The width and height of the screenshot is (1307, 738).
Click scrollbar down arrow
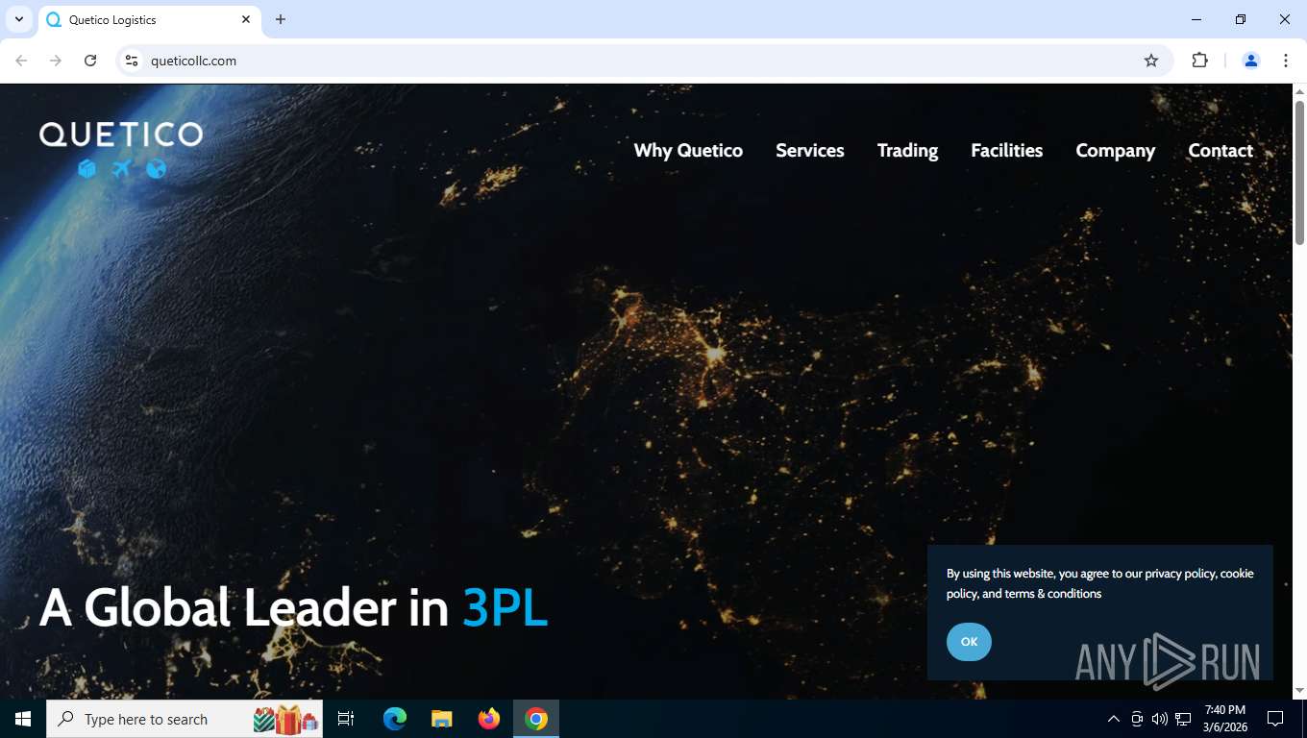(1299, 690)
